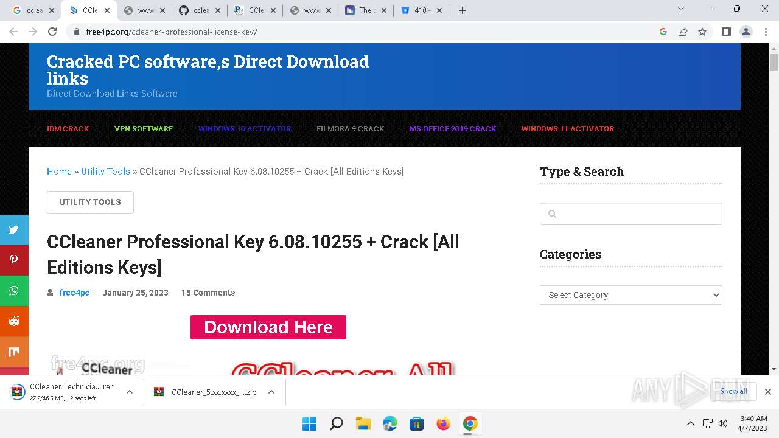
Task: Switch to Chrome in the taskbar
Action: (470, 423)
